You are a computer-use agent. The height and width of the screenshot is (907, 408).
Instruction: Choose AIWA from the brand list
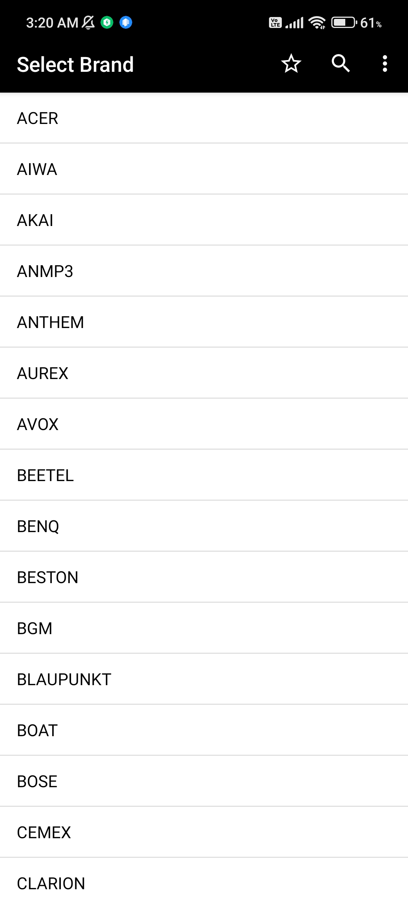click(204, 169)
